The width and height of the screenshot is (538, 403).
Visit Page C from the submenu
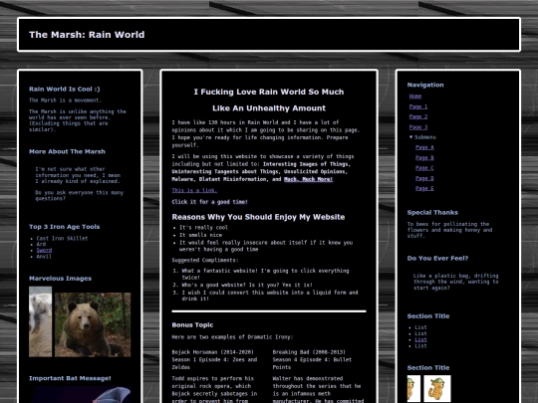pos(424,168)
